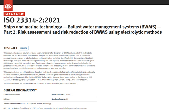The width and height of the screenshot is (169, 110).
Task: Click the General Information heading
Action: click(19, 90)
